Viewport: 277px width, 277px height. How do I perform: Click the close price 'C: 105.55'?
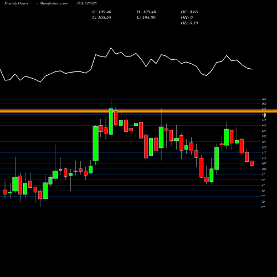(x=102, y=18)
